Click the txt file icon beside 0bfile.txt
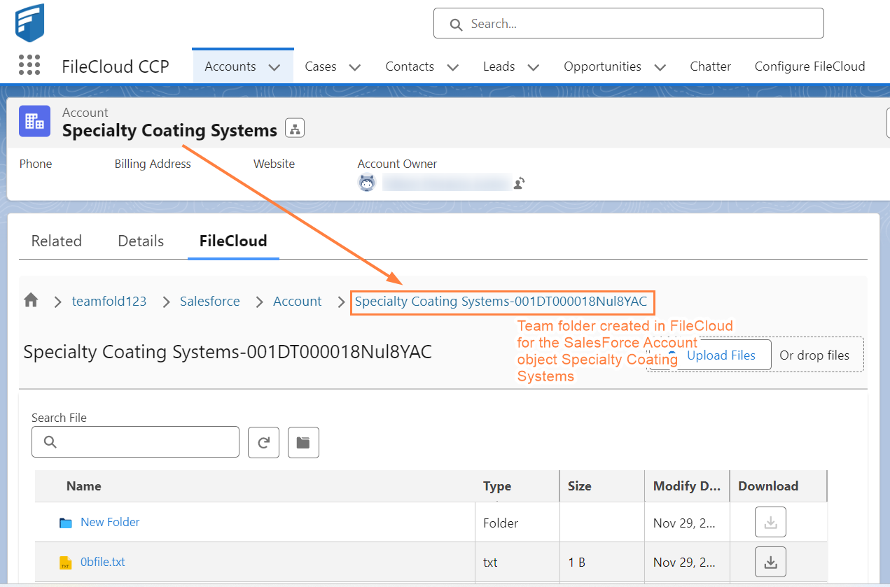The height and width of the screenshot is (587, 890). (67, 562)
